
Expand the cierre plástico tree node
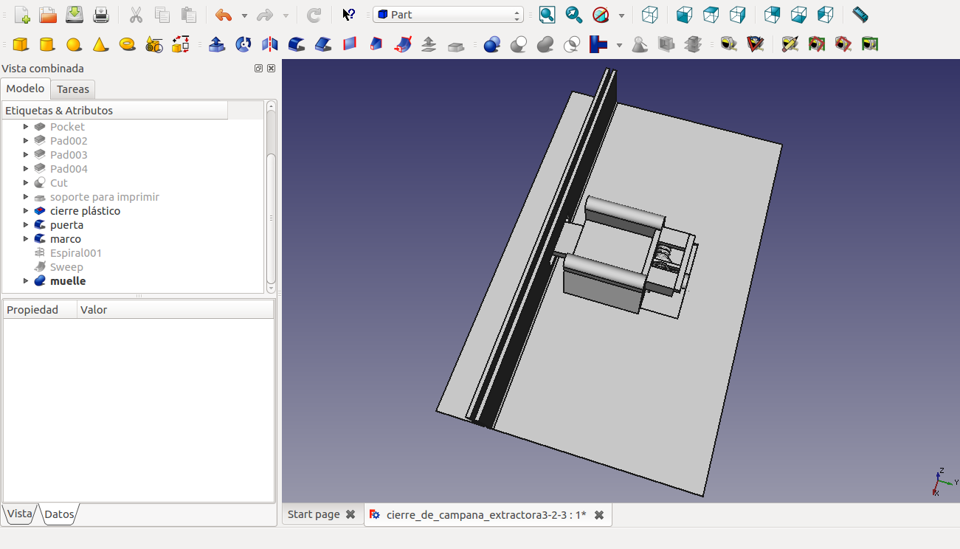click(x=26, y=211)
